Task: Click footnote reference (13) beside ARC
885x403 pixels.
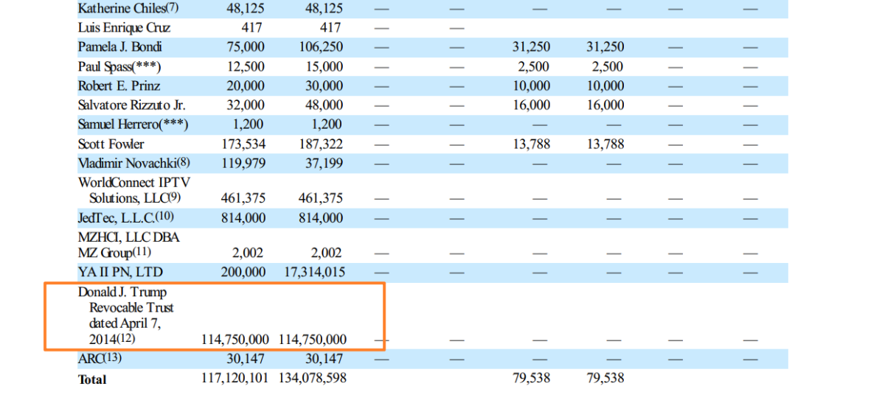Action: click(112, 359)
